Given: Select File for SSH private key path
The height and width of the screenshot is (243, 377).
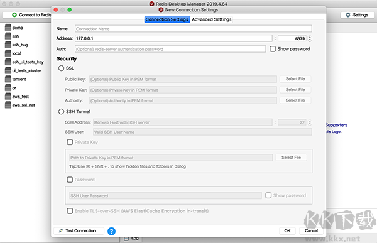Looking at the screenshot, I should coord(291,158).
